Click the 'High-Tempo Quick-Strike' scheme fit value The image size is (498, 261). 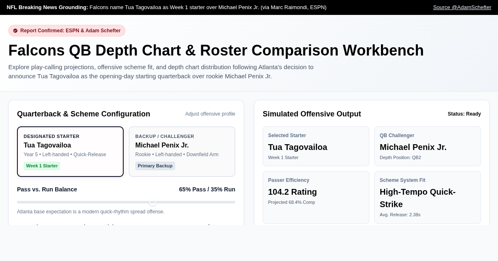417,198
